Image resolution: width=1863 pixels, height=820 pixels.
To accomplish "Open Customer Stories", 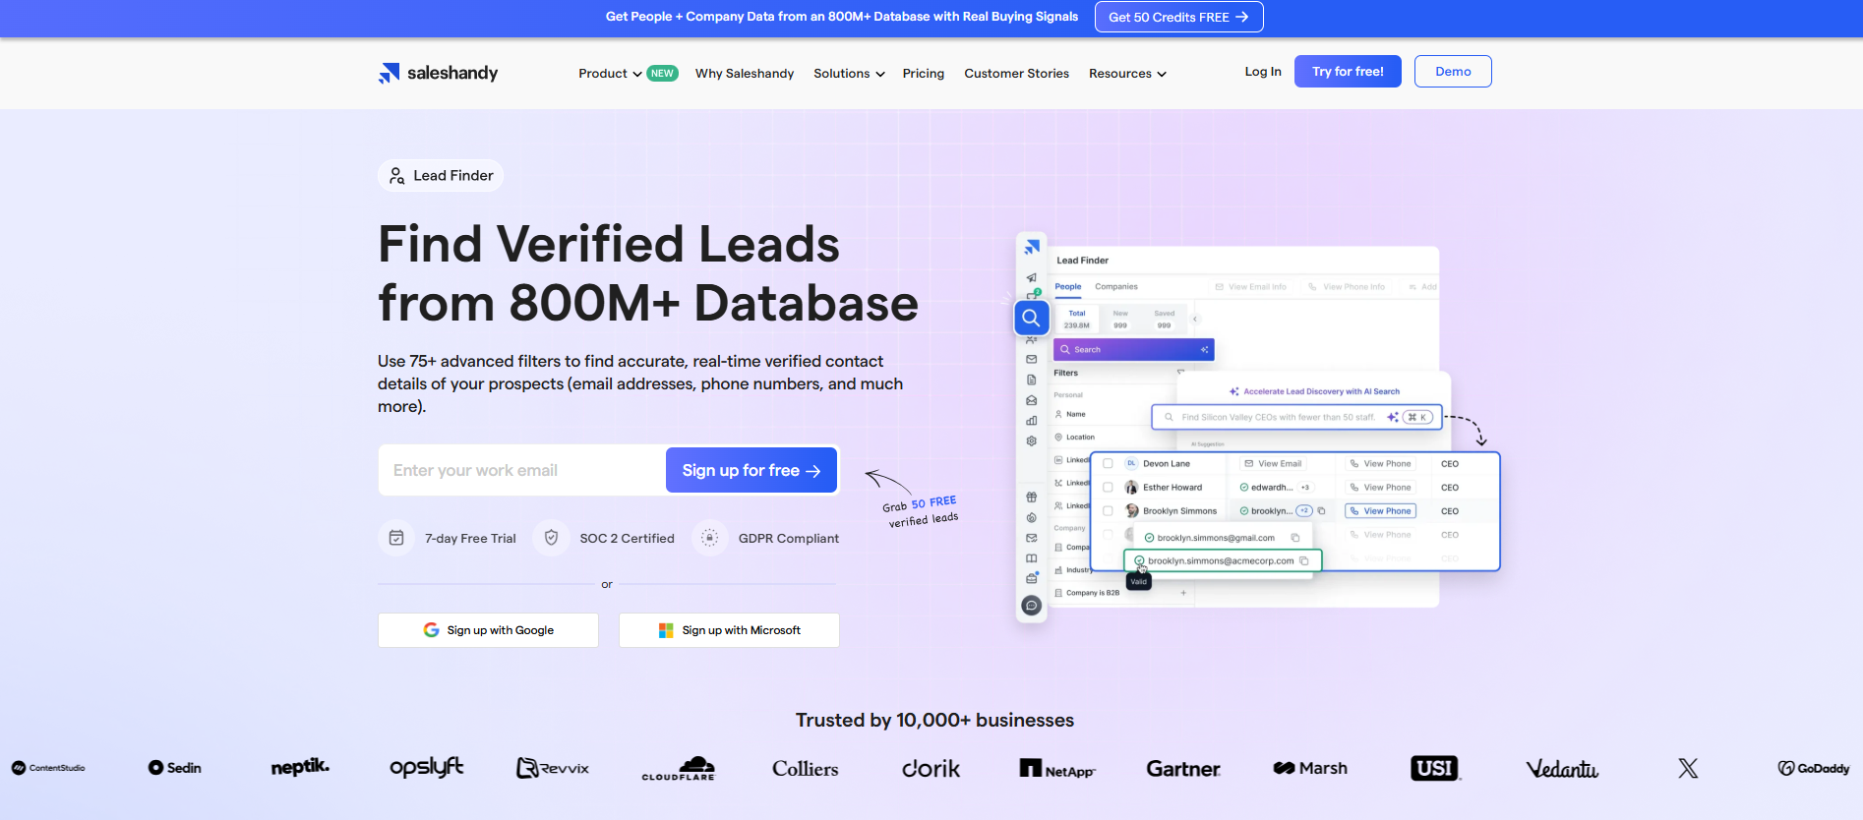I will coord(1016,74).
